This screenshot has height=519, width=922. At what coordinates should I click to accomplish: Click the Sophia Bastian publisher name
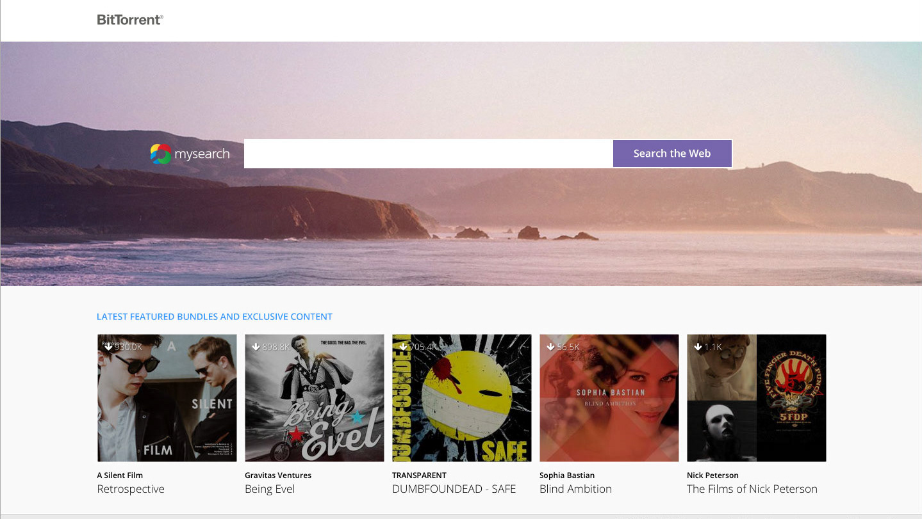pyautogui.click(x=567, y=475)
